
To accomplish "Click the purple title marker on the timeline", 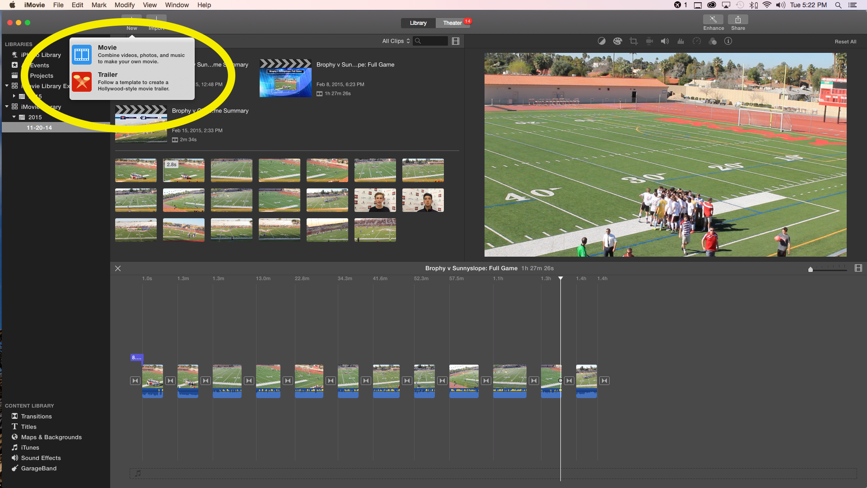I will 136,357.
